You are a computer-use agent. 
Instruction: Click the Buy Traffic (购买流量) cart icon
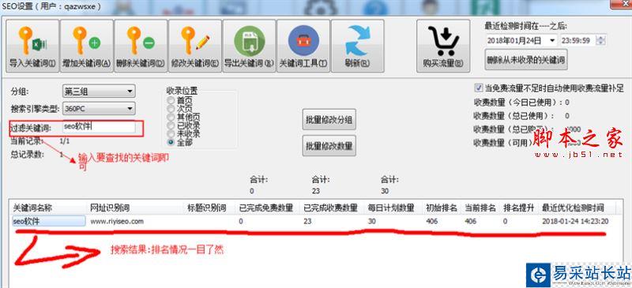tap(443, 46)
